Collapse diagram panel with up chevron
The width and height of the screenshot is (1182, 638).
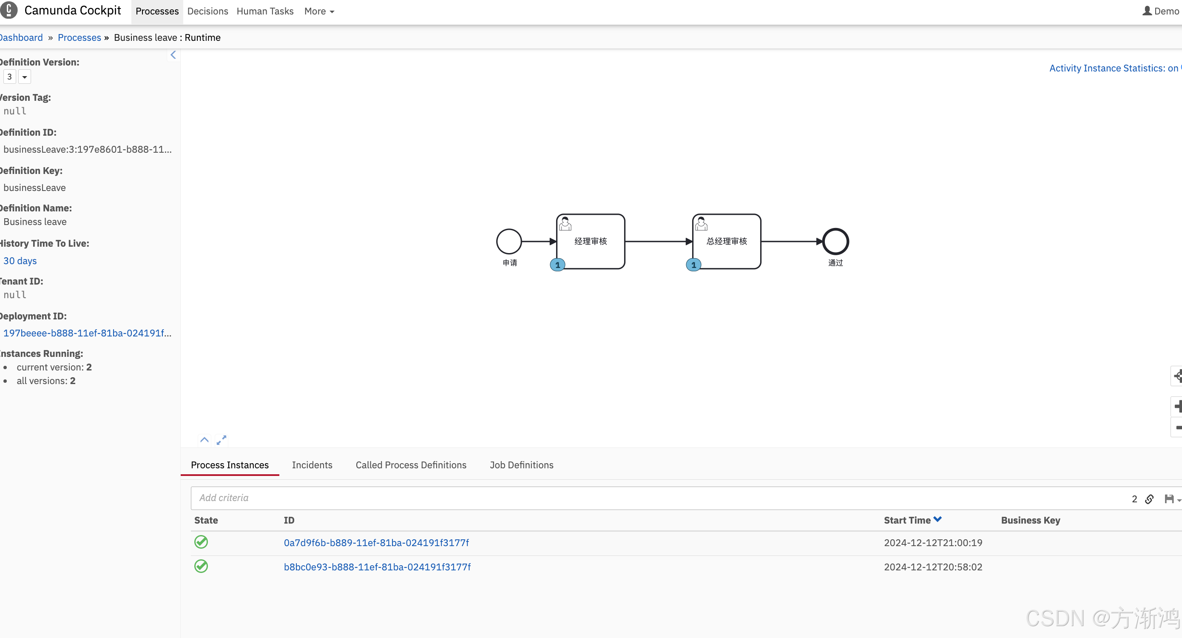(x=204, y=440)
